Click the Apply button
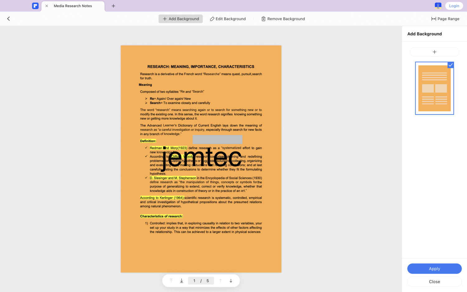The width and height of the screenshot is (467, 292). [x=434, y=269]
